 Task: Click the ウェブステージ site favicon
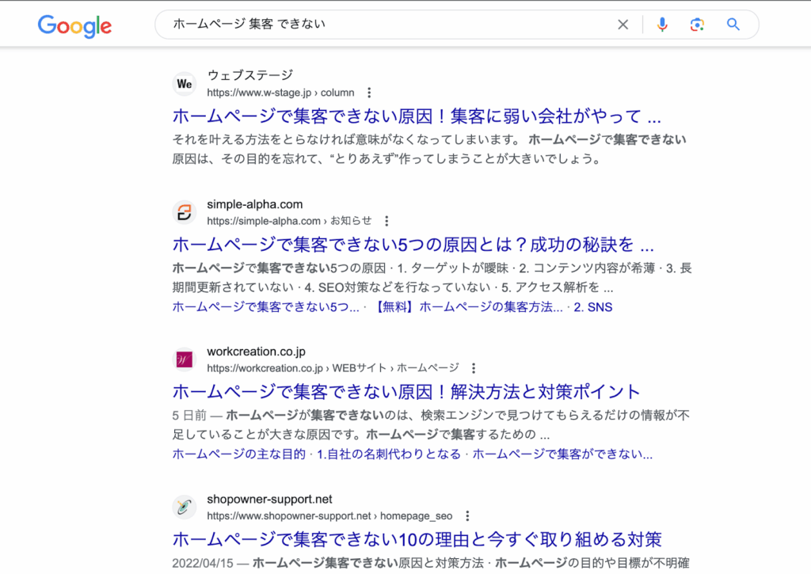(184, 84)
